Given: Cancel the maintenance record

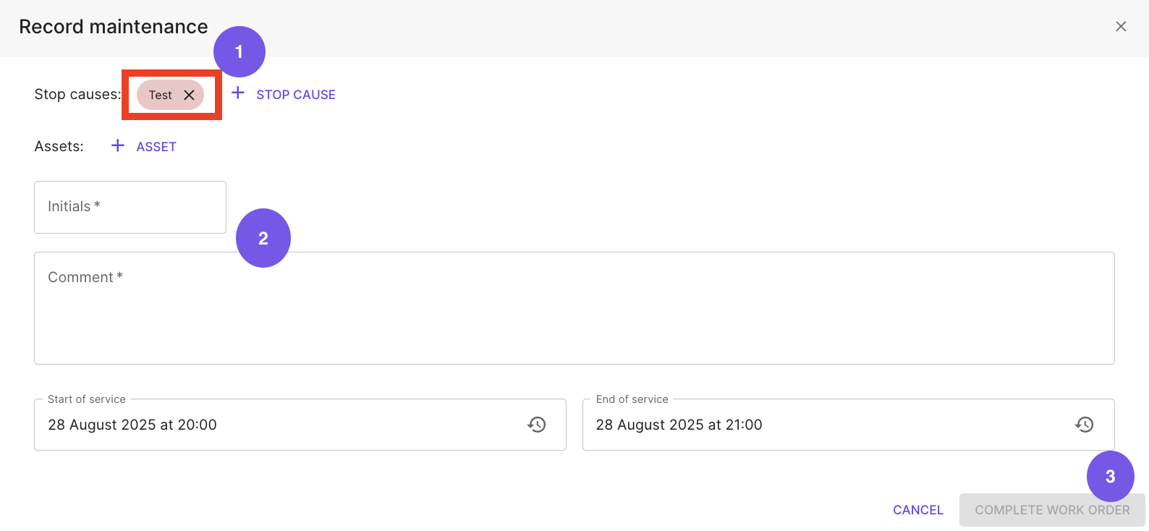Looking at the screenshot, I should (x=918, y=510).
